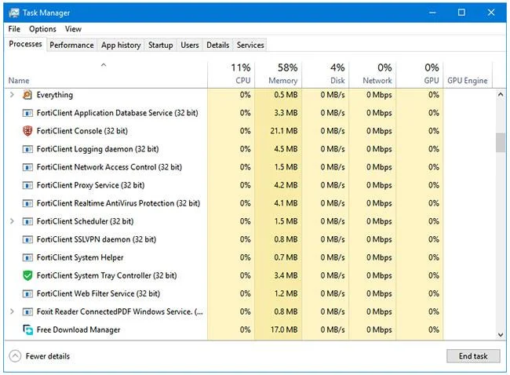Click the scrollbar up arrow
Screen dimensions: 510x375
(501, 95)
